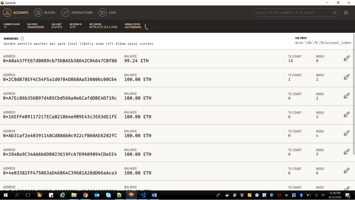Open the notification center icon
This screenshot has height=200, width=355.
pos(347,195)
